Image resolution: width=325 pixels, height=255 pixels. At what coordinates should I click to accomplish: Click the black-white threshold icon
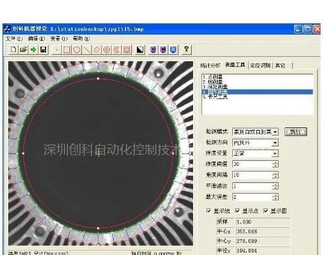pos(140,50)
